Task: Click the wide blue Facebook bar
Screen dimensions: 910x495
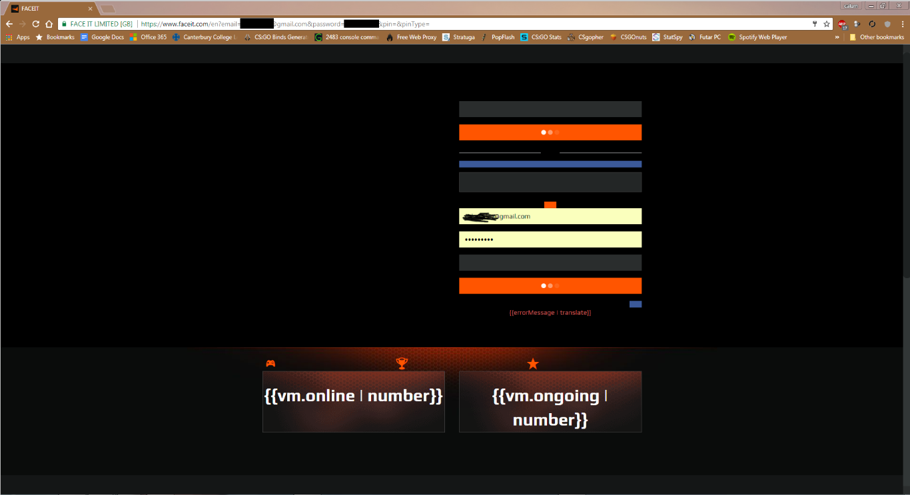Action: coord(550,164)
